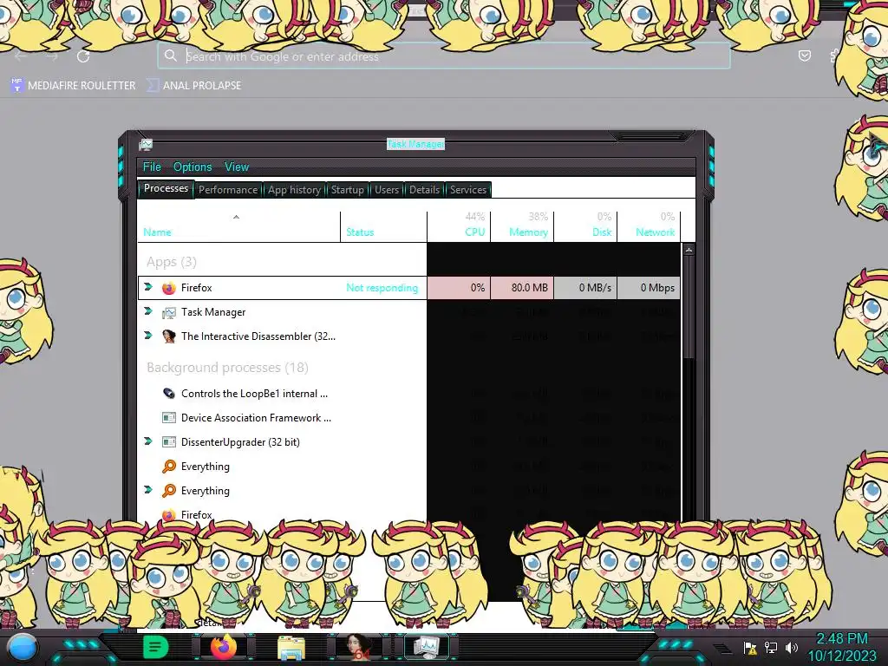Screen dimensions: 888x666
Task: Click the 'Not responding' status text
Action: tap(382, 288)
